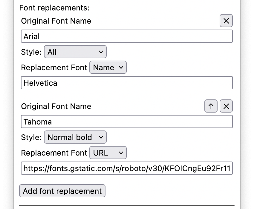Click the divider line below Add button
Image resolution: width=254 pixels, height=209 pixels.
[127, 205]
